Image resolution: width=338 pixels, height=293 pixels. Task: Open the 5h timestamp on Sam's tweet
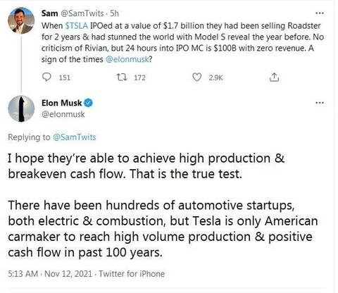tap(114, 13)
